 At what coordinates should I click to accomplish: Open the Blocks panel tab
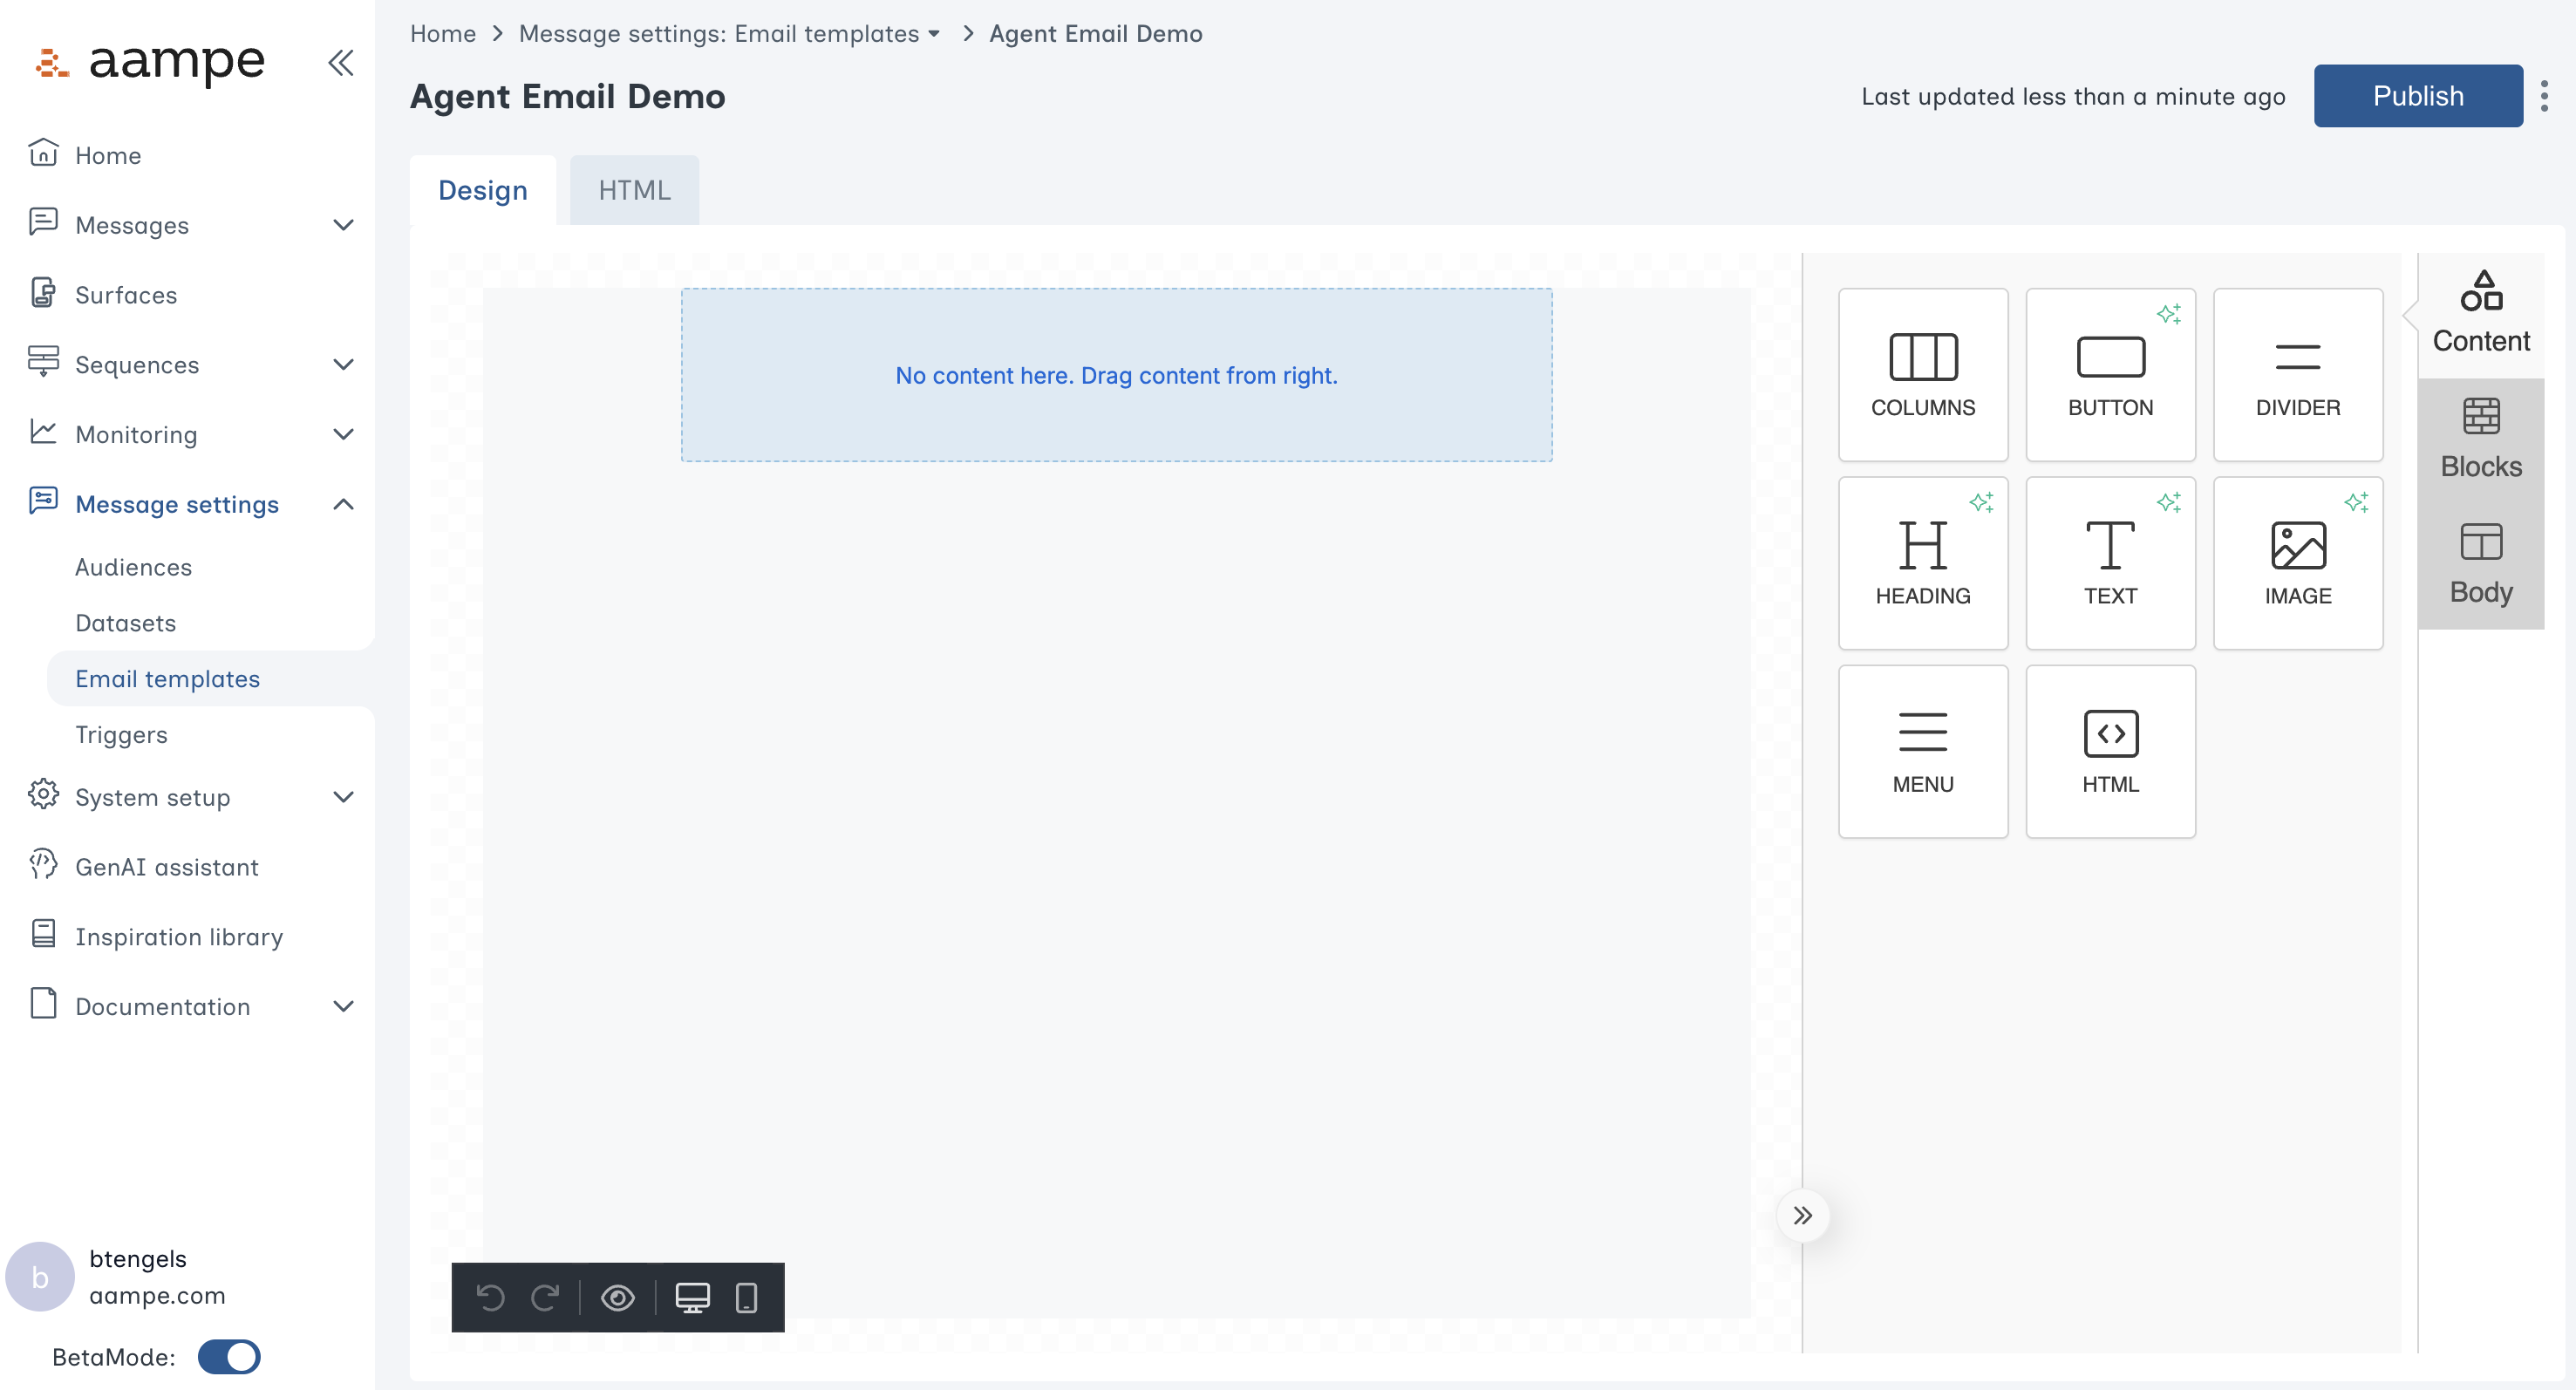(2480, 439)
